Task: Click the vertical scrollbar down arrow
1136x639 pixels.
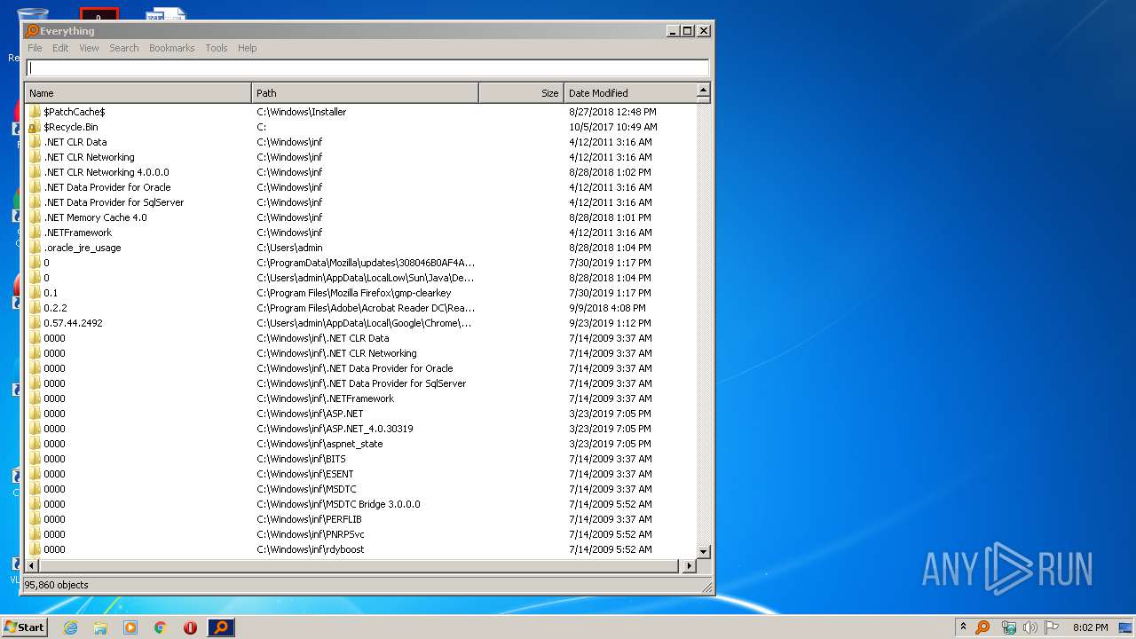Action: (x=703, y=551)
